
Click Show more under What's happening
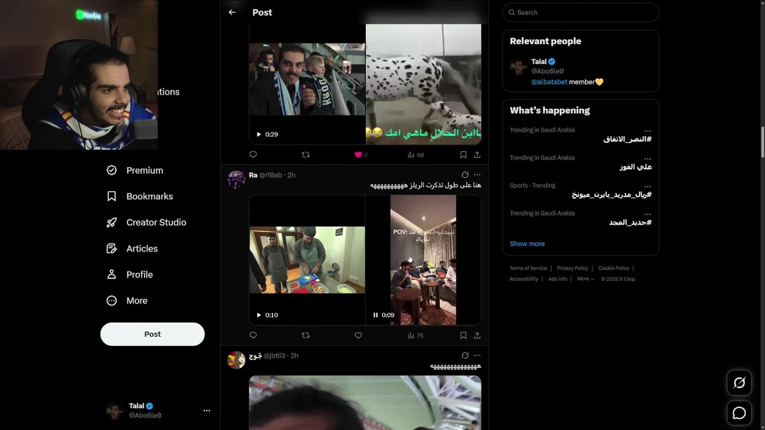click(527, 244)
